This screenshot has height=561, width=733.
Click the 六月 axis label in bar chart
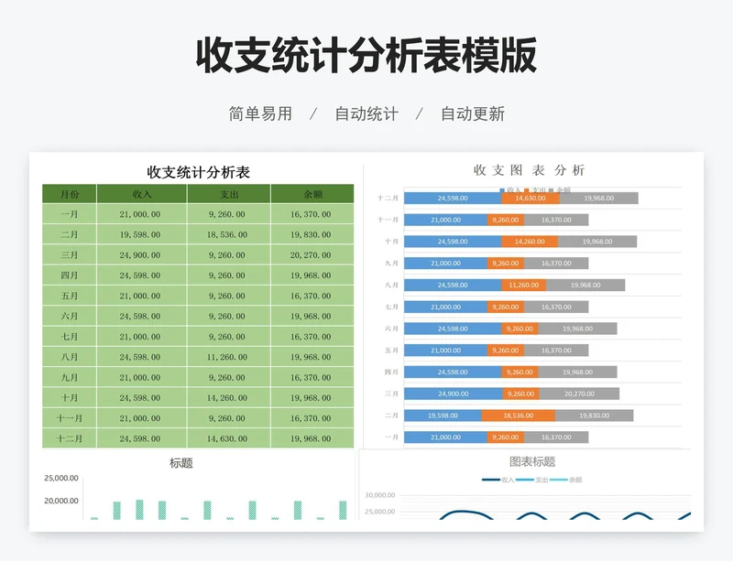pyautogui.click(x=391, y=329)
